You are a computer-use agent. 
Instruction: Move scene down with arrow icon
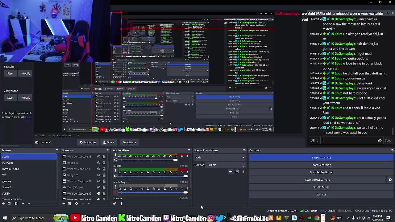(29, 203)
